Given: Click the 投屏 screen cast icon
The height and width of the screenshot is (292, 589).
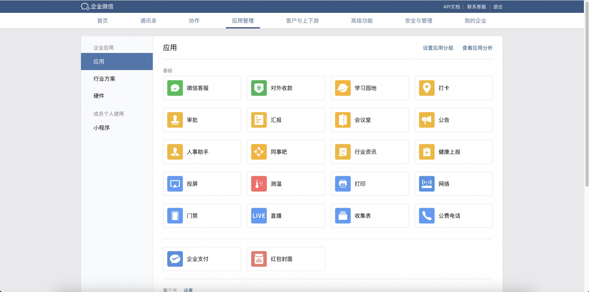Looking at the screenshot, I should pos(175,184).
